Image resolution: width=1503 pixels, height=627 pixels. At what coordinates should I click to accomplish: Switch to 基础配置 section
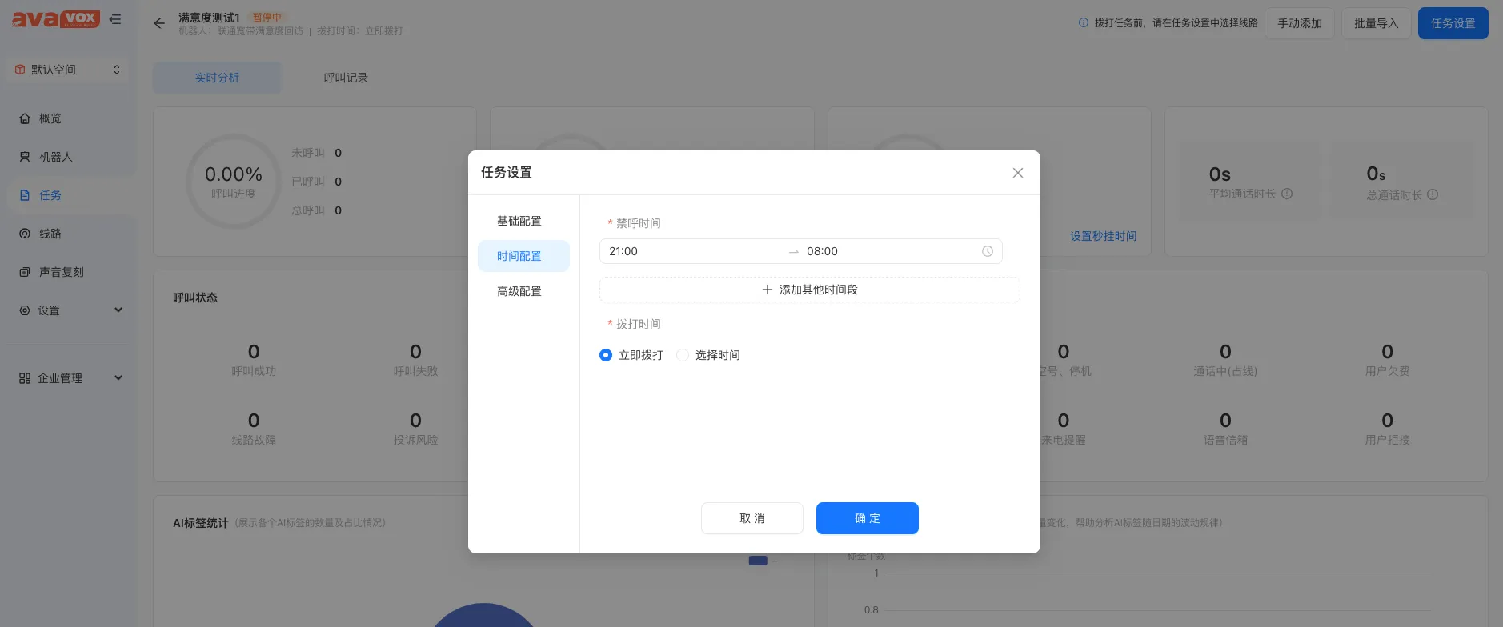click(x=519, y=221)
